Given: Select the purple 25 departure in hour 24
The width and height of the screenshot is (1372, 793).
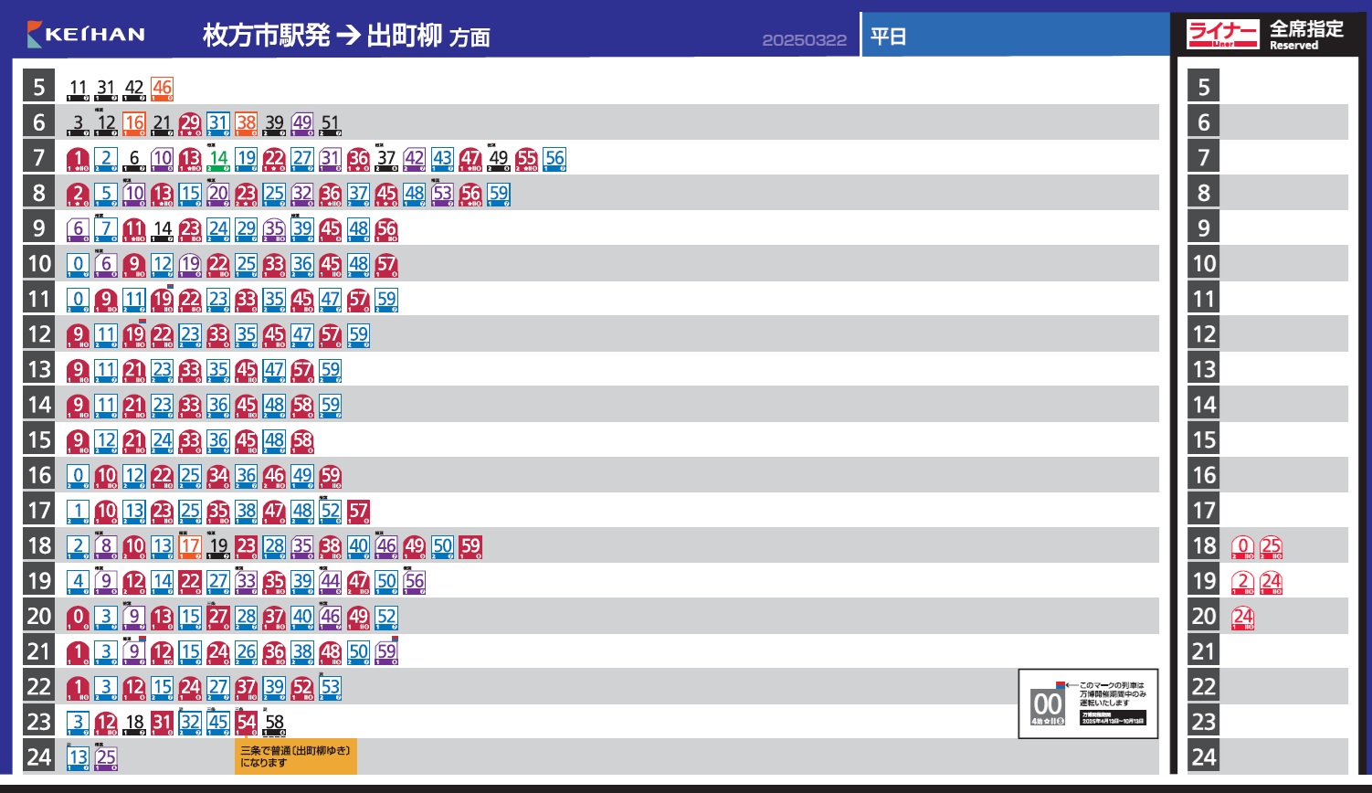Looking at the screenshot, I should pyautogui.click(x=106, y=757).
